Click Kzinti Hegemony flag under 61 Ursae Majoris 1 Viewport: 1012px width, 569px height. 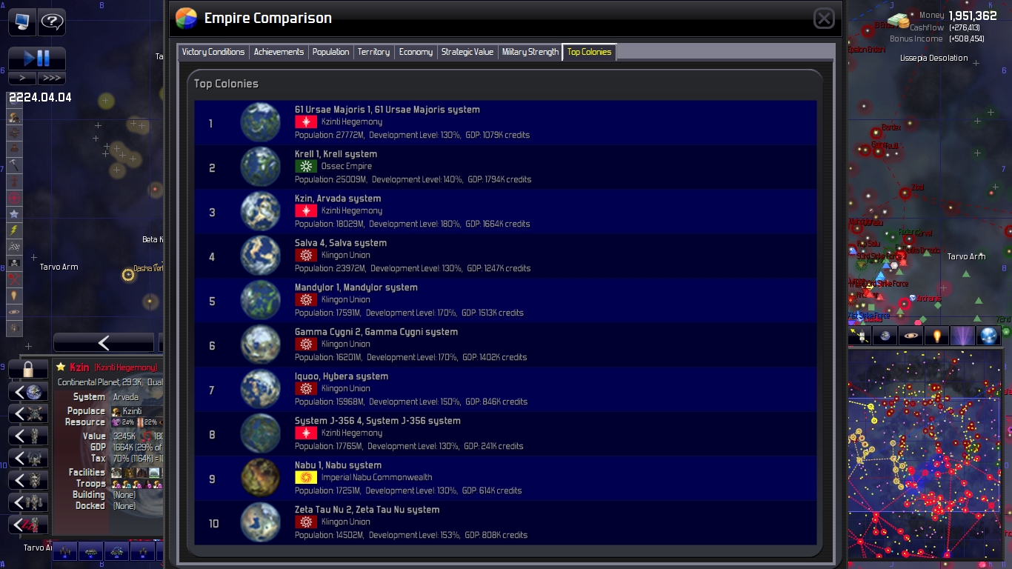point(306,122)
